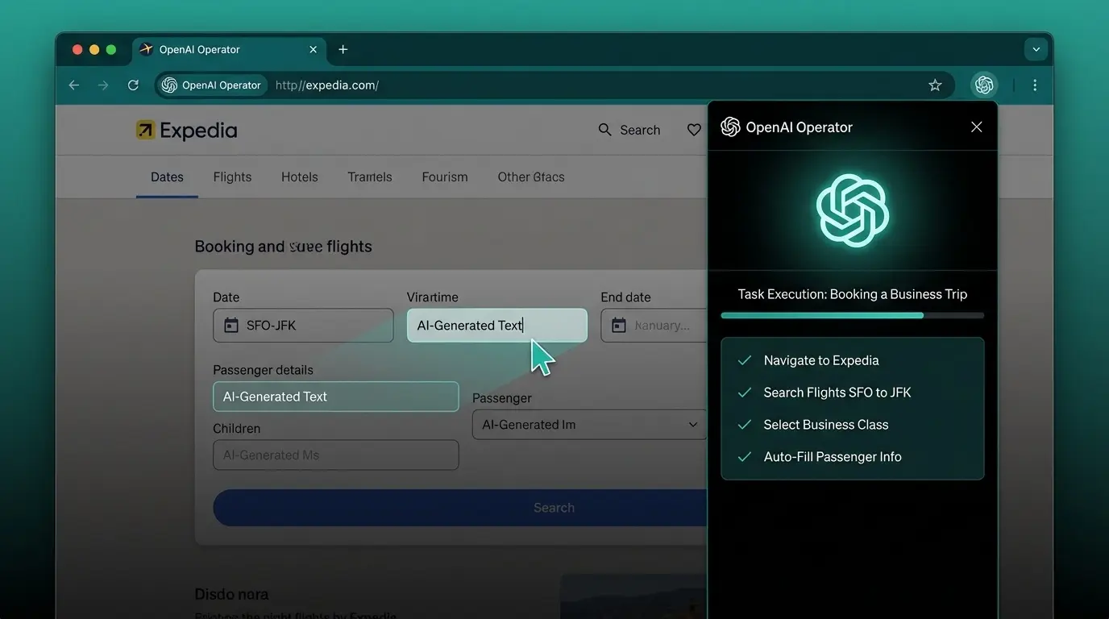Click the reload page button

coord(133,85)
